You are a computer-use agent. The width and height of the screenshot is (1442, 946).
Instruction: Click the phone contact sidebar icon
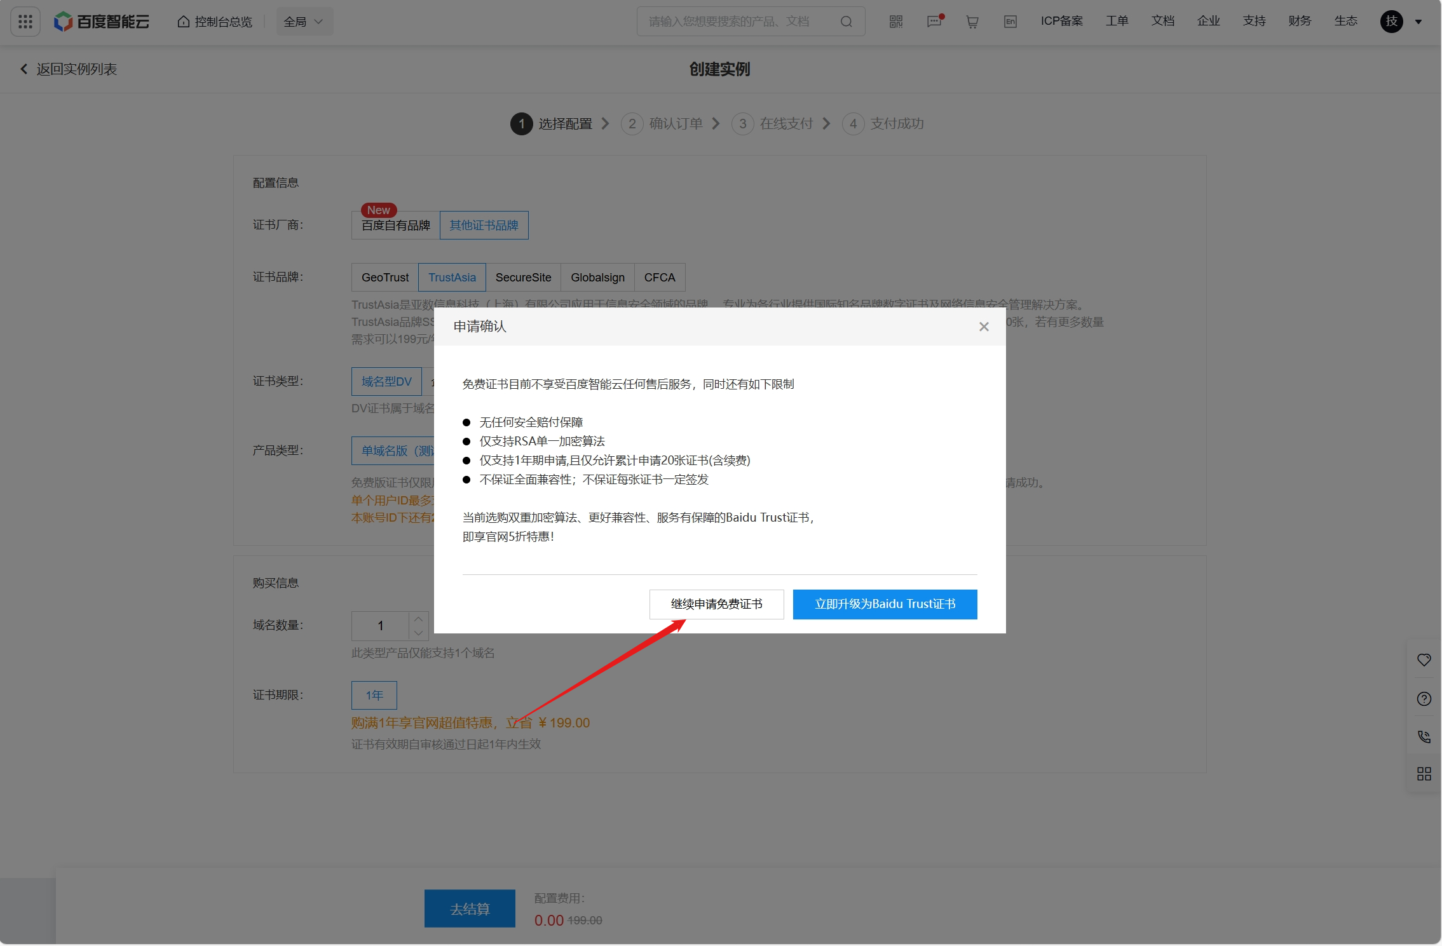click(x=1424, y=736)
